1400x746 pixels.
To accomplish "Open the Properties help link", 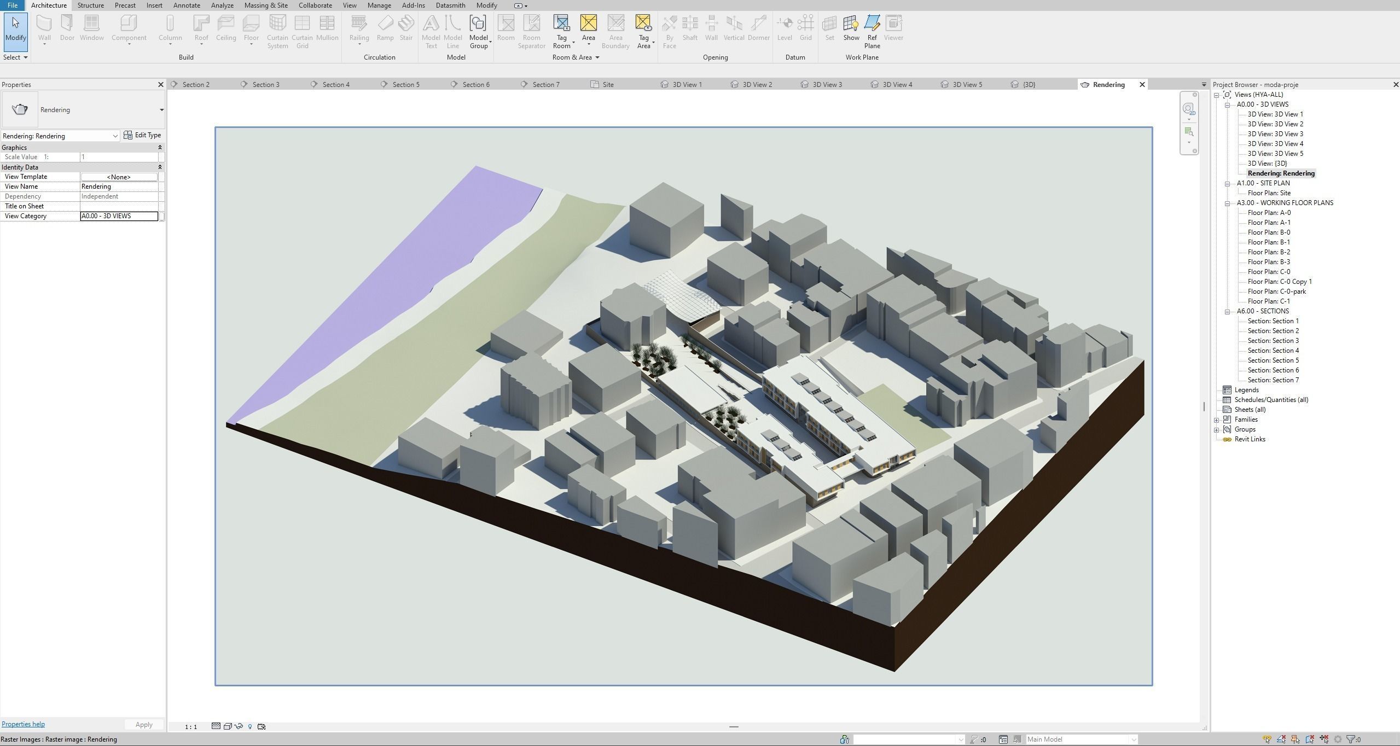I will pos(23,724).
